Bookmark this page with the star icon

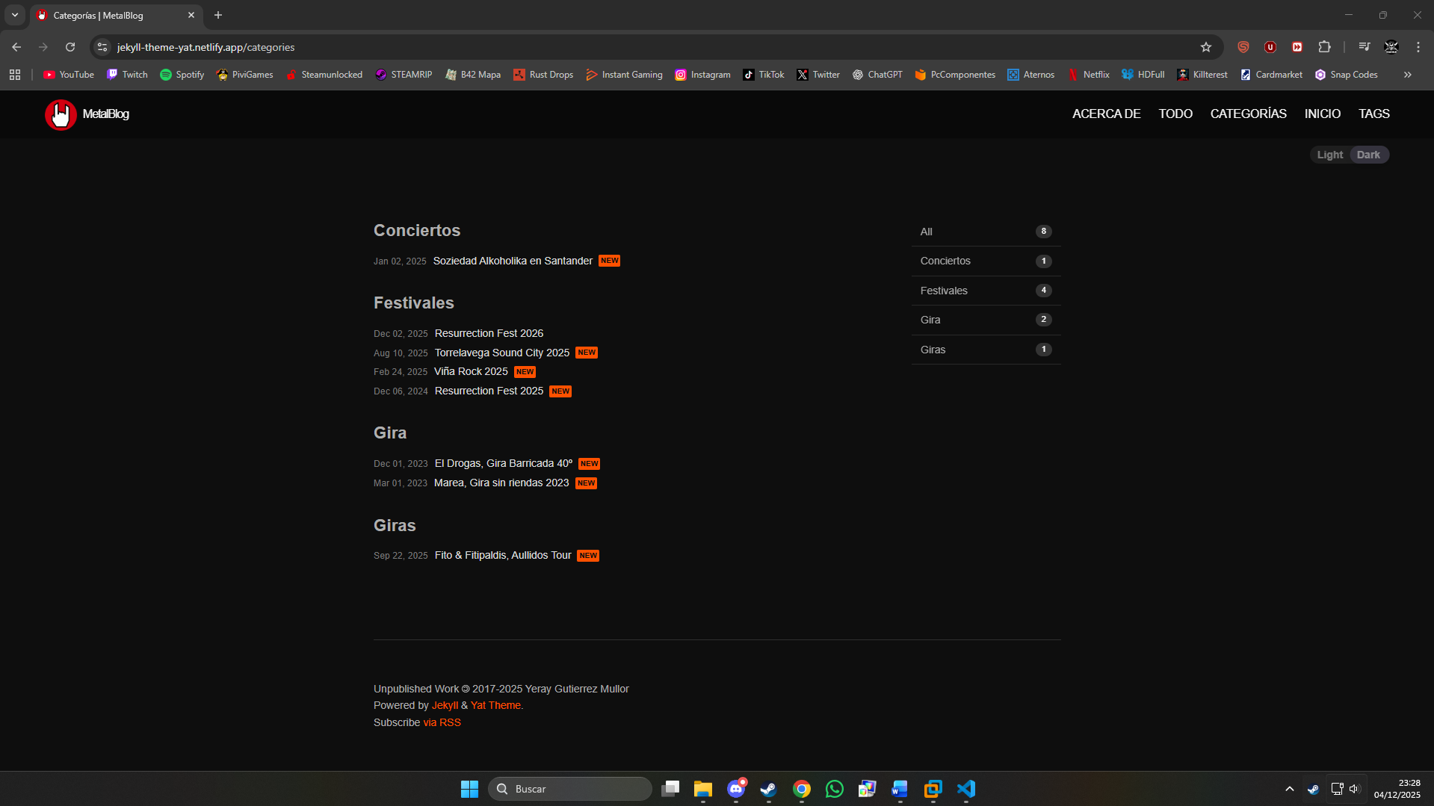(x=1205, y=47)
